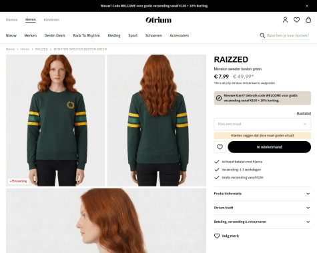The width and height of the screenshot is (317, 253).
Task: Open the back view sweater photo
Action: pyautogui.click(x=156, y=121)
